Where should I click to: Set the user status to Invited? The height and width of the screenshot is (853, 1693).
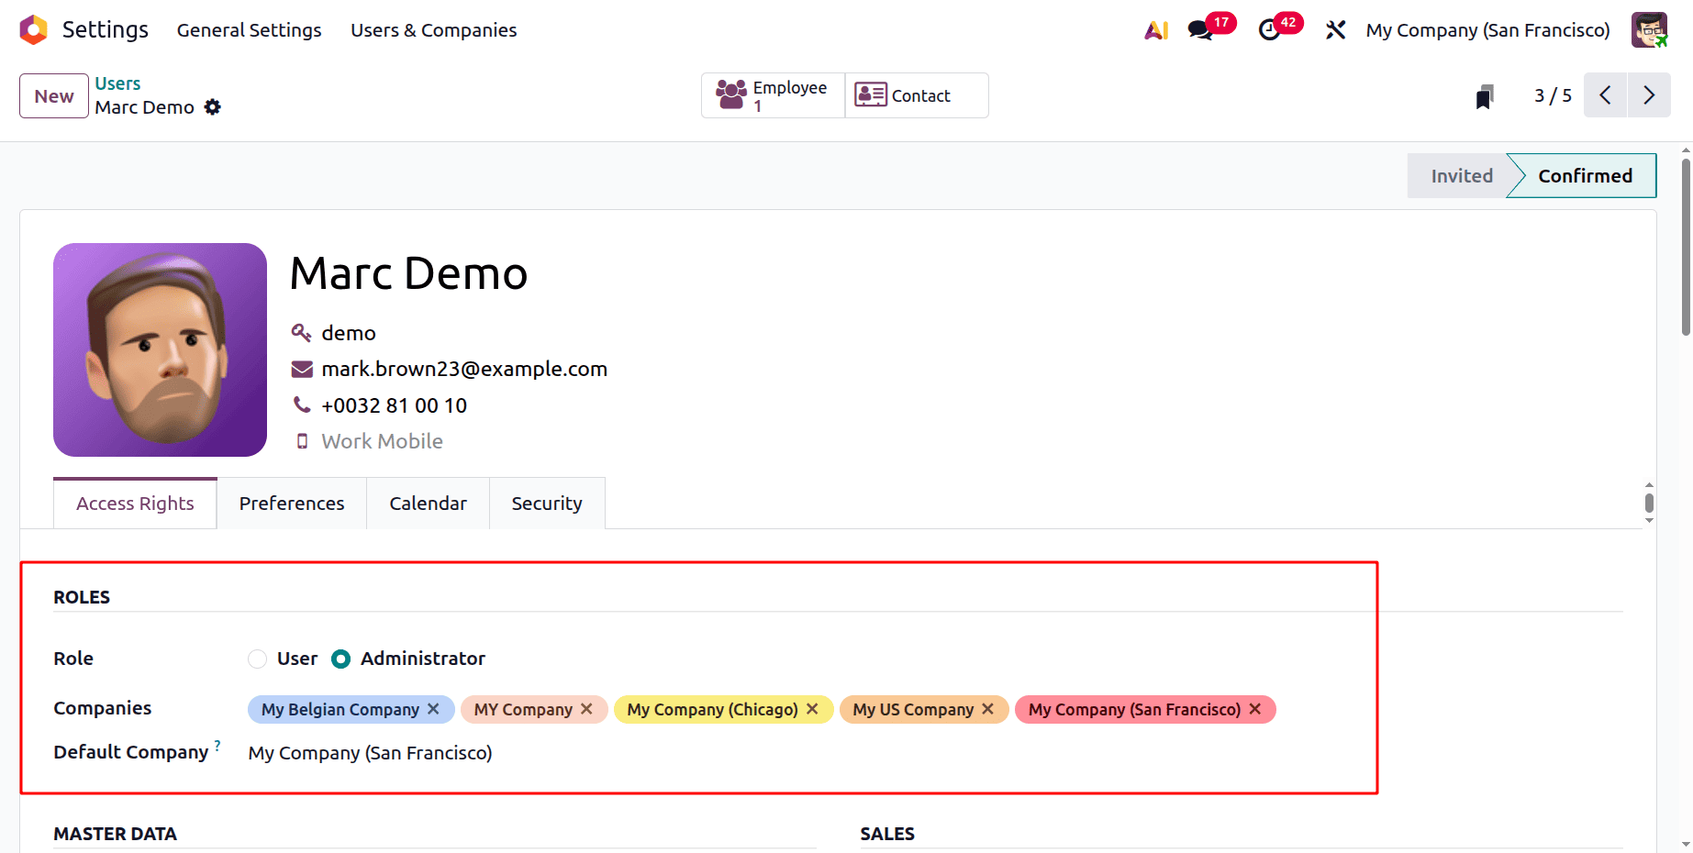click(1461, 175)
